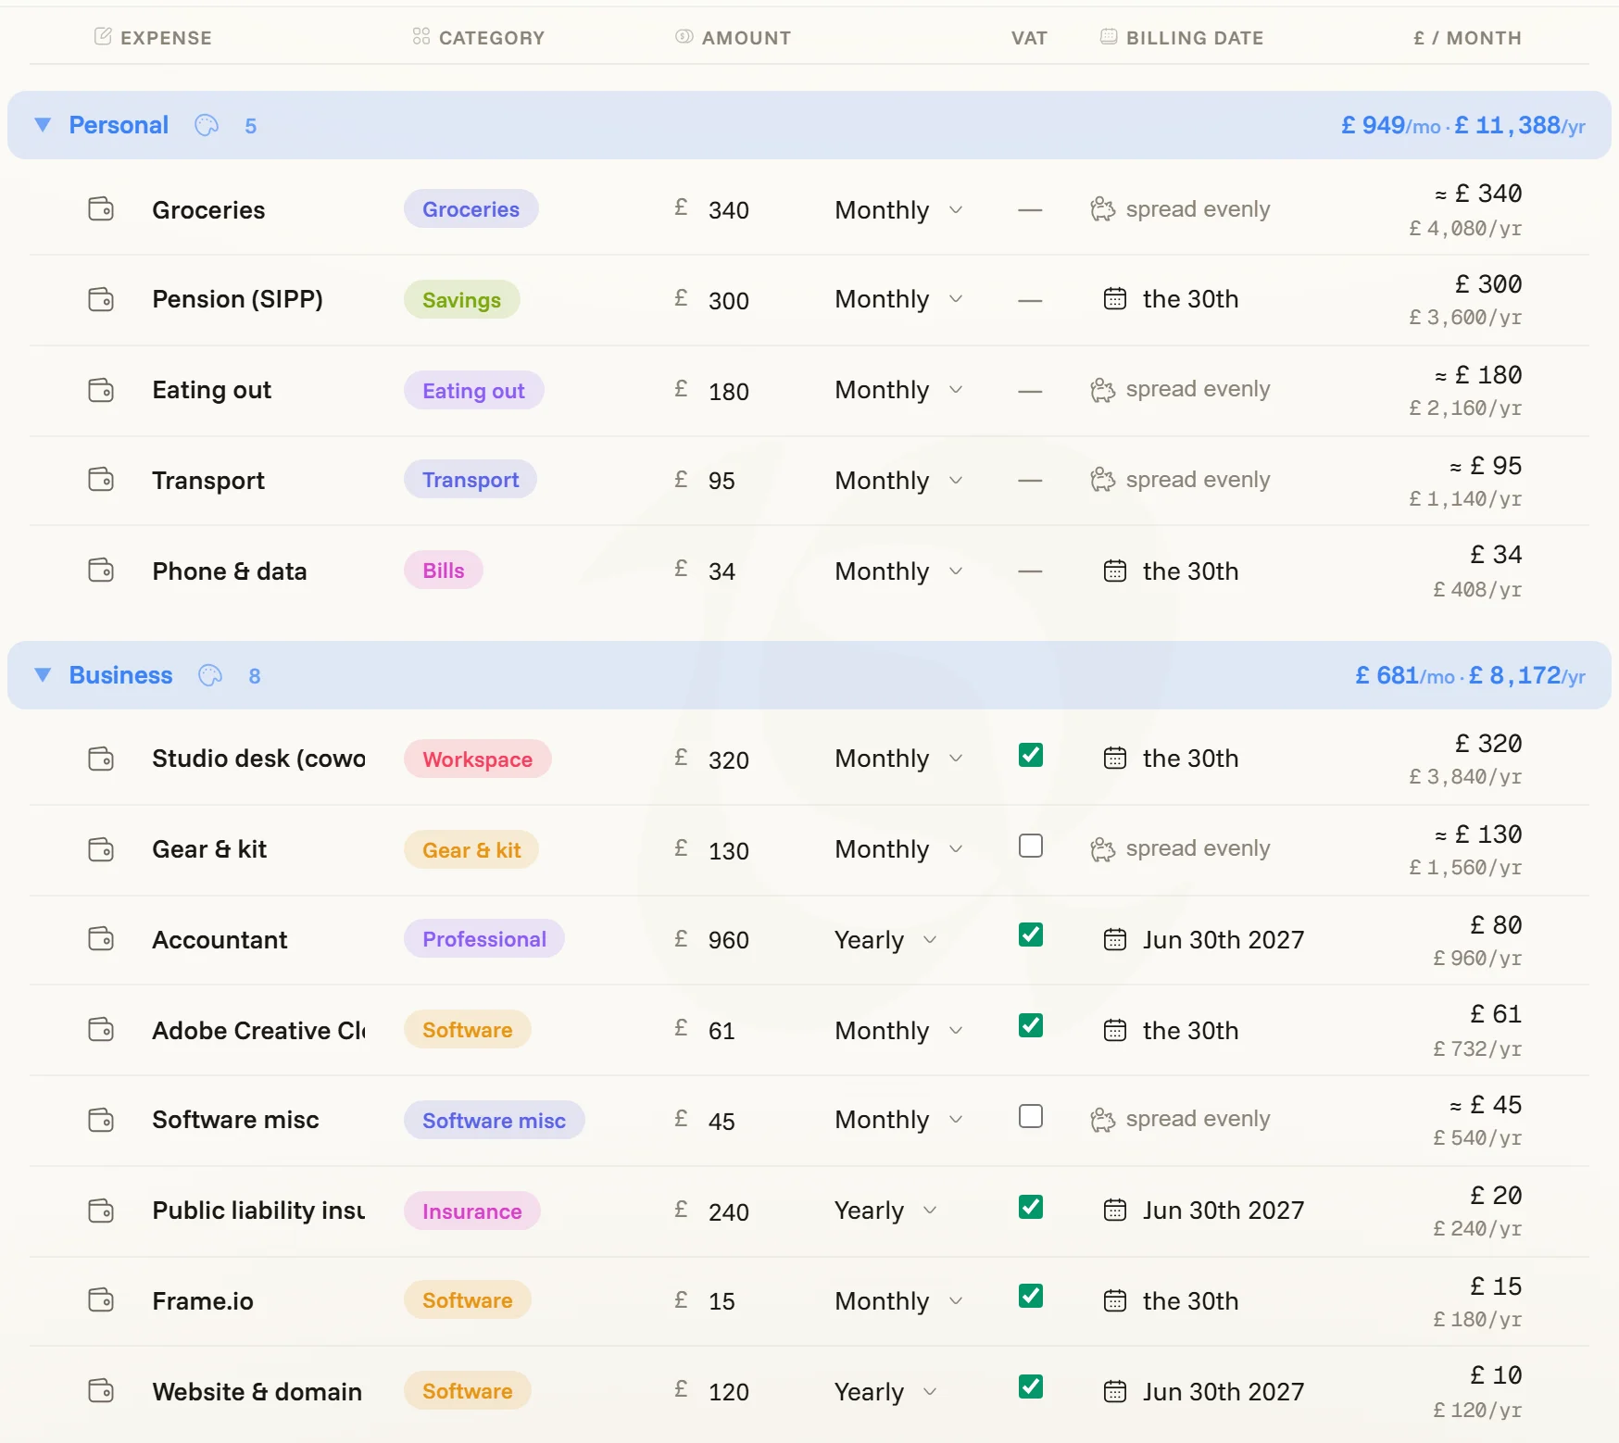Open the palette icon in Personal header
The width and height of the screenshot is (1619, 1443).
point(207,125)
